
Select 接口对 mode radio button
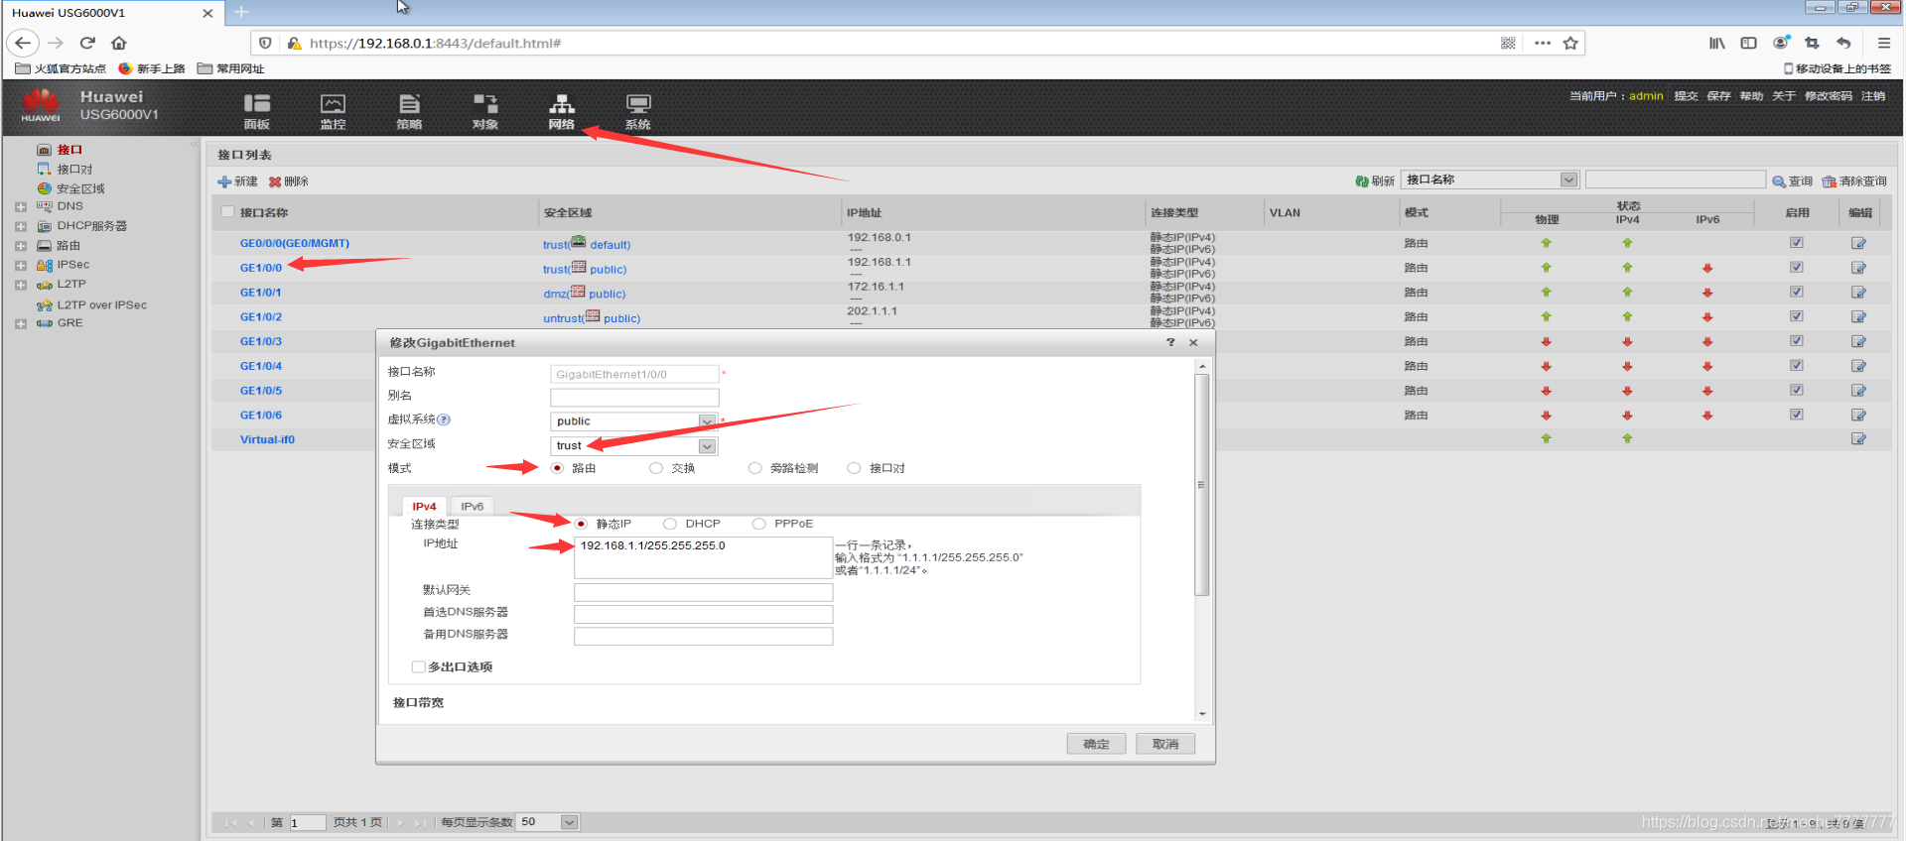(854, 468)
